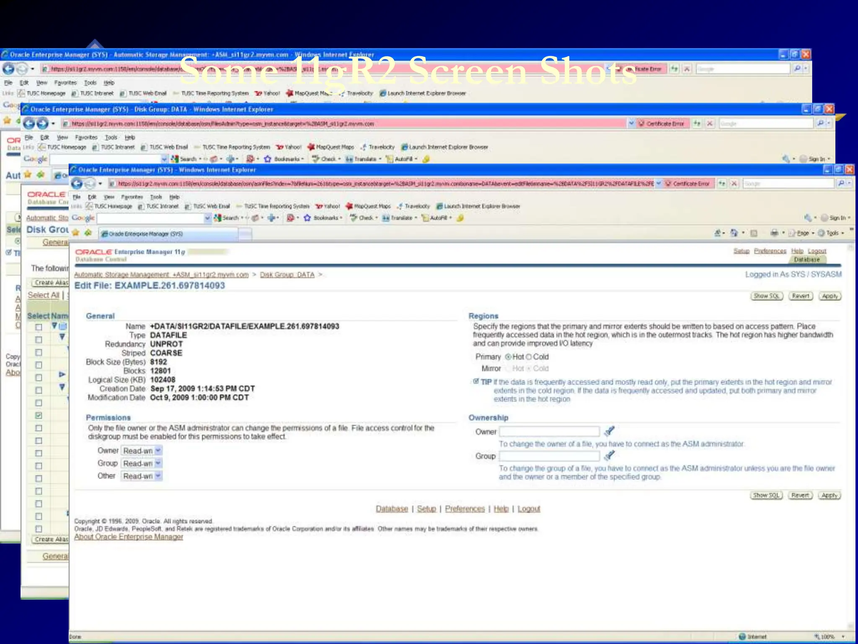Open the Google search box dropdown in front window

click(x=207, y=218)
